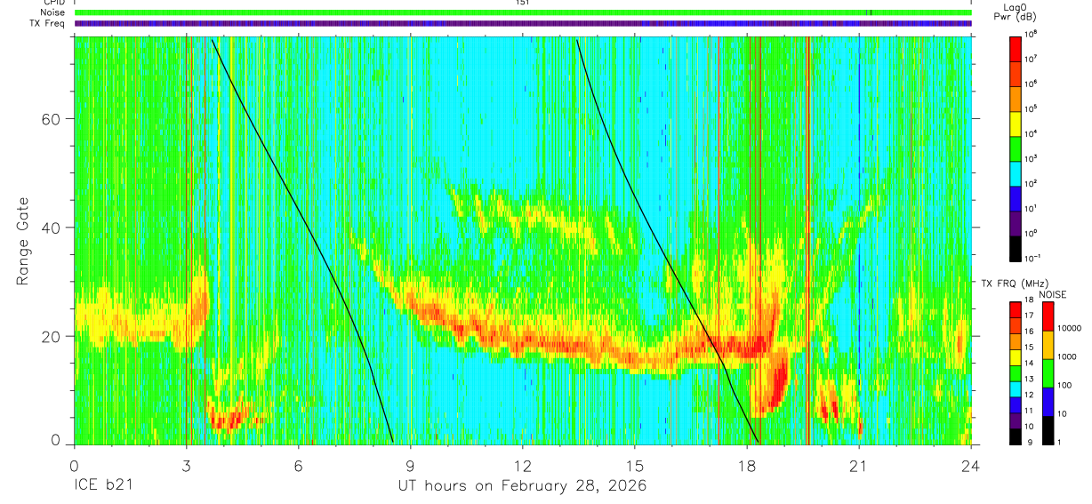Viewport: 1092px width, 504px height.
Task: Click the x-axis tick label '24'
Action: point(971,466)
